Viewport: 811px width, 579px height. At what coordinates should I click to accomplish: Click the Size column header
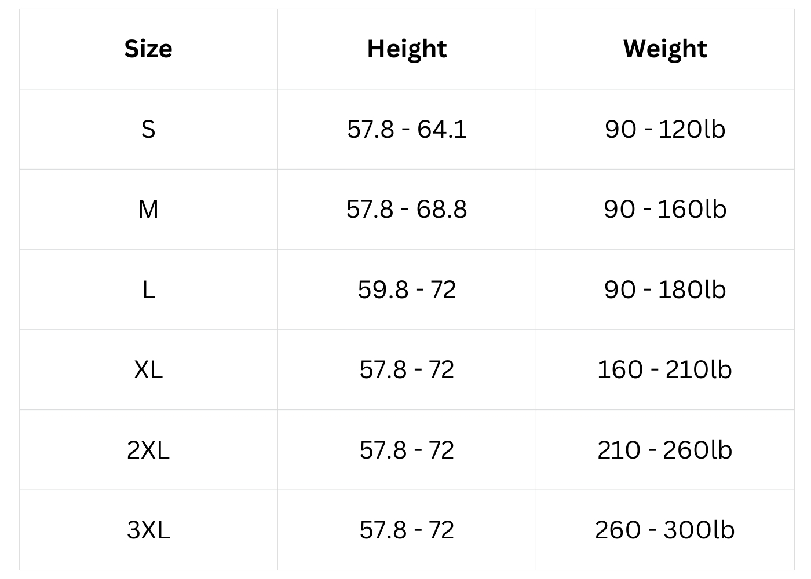148,49
